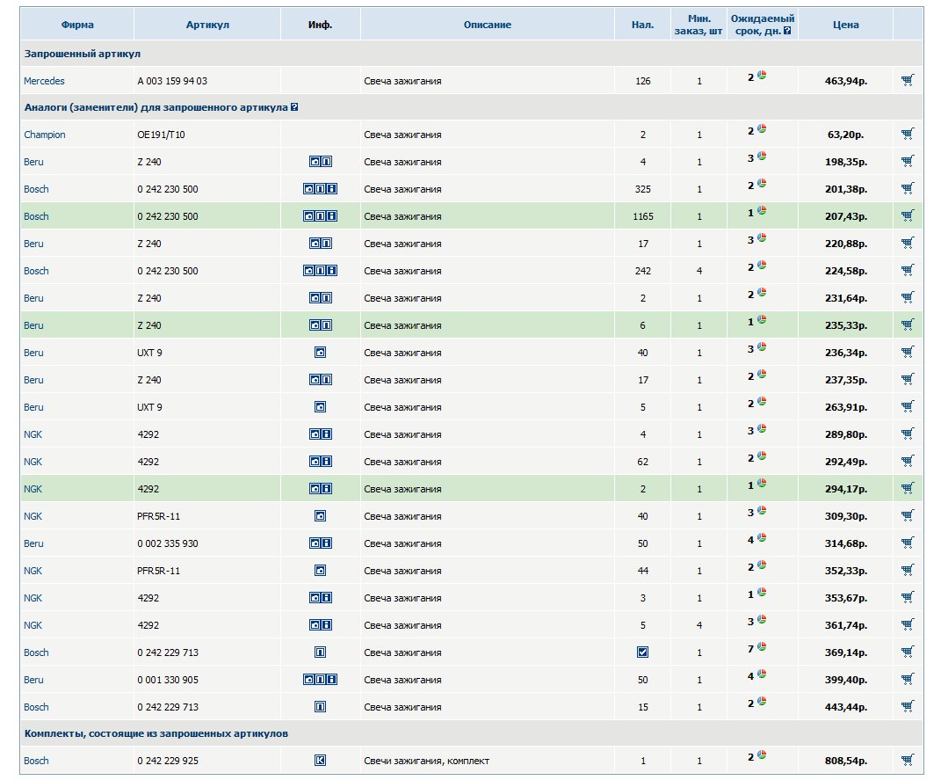Click delivery pie icon in 369,14р. Bosch row
The width and height of the screenshot is (941, 780).
click(x=762, y=646)
